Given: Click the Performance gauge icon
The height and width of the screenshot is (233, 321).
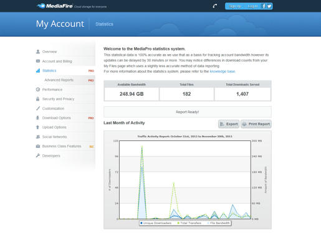Looking at the screenshot, I should tap(38, 89).
